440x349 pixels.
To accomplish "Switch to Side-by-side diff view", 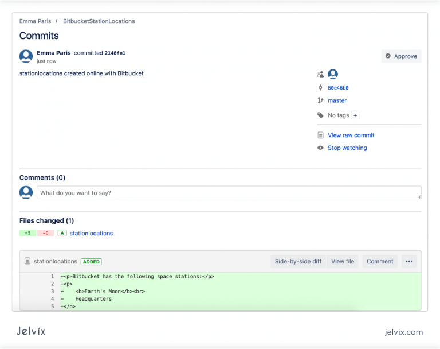I will 298,262.
